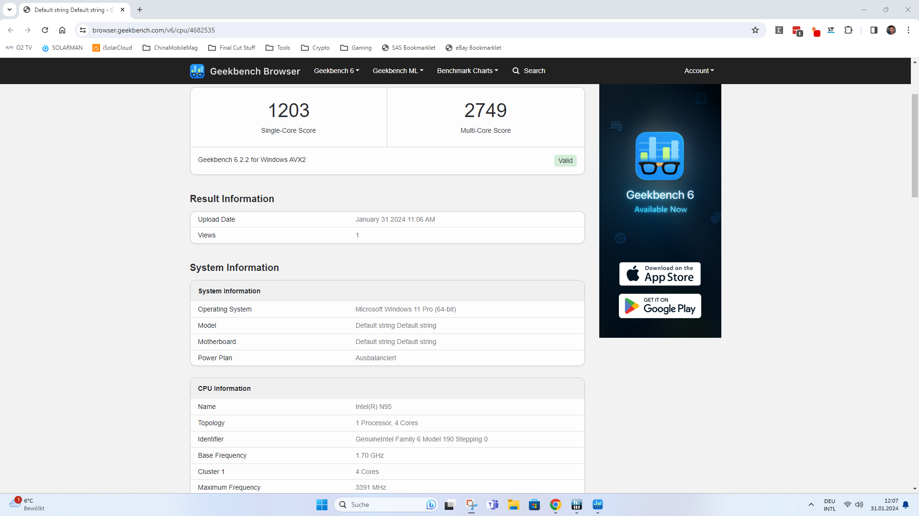Viewport: 919px width, 516px height.
Task: Switch DEU INTL keyboard language
Action: pyautogui.click(x=829, y=505)
